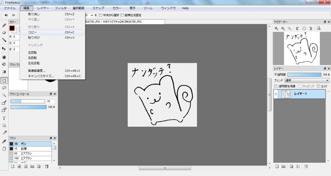The width and height of the screenshot is (331, 176).
Task: Choose 取り消し from the edit menu
Action: (x=52, y=14)
